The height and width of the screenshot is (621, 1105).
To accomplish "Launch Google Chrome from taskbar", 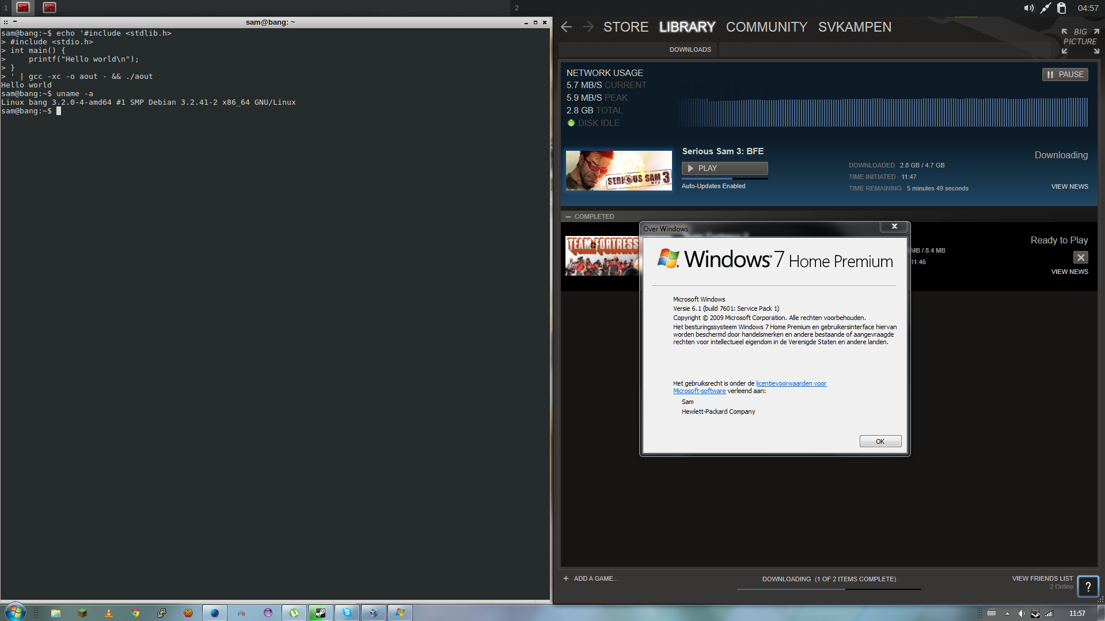I will point(135,613).
